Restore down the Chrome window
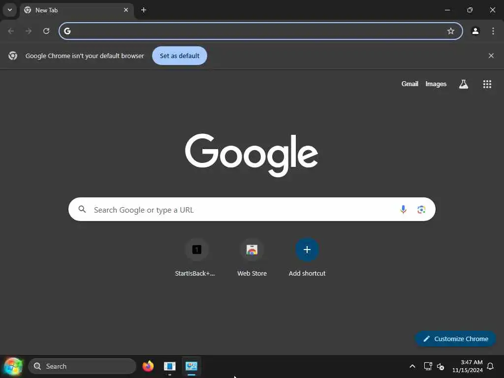This screenshot has height=378, width=504. pyautogui.click(x=470, y=10)
